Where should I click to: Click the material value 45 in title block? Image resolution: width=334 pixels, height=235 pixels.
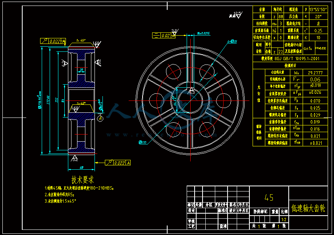coord(269,198)
